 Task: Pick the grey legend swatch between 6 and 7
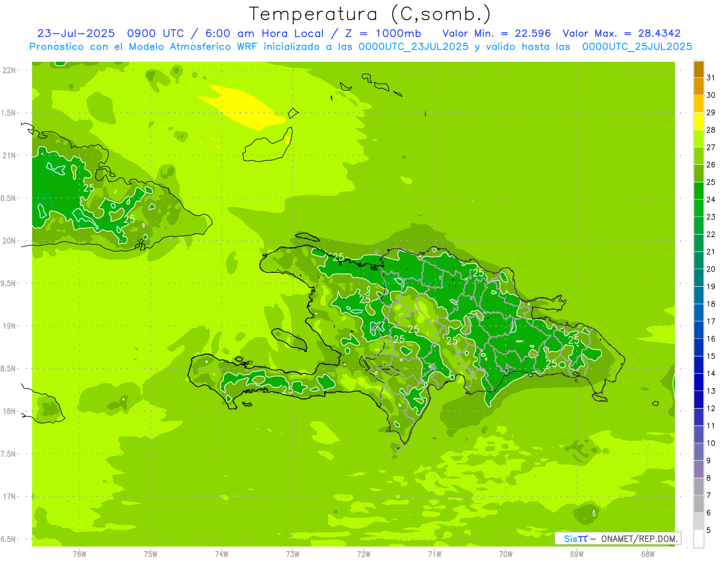tap(699, 504)
